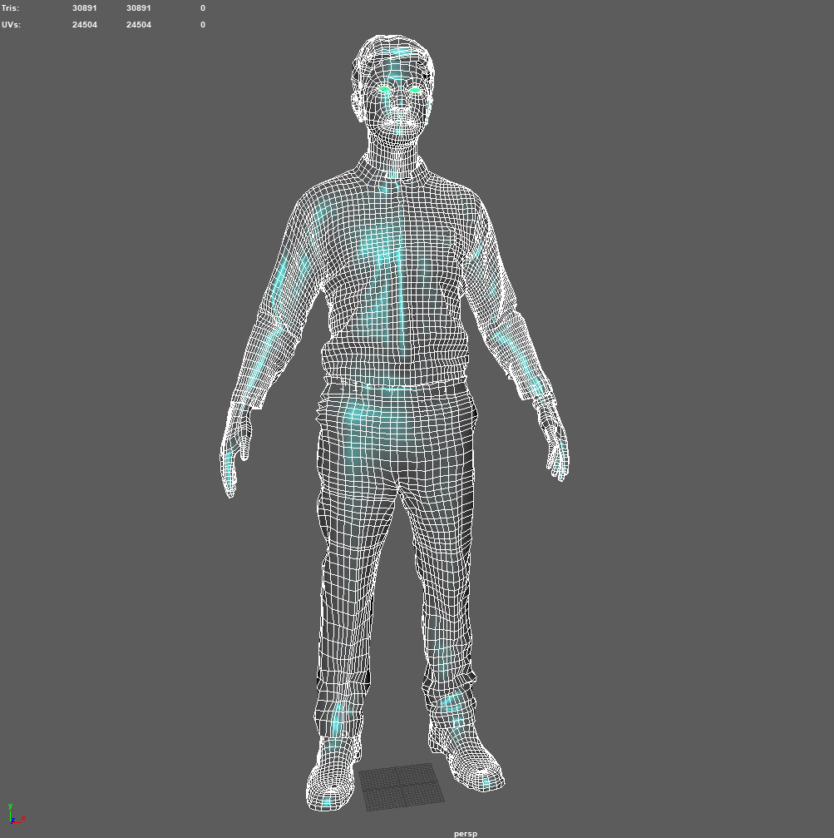Select the wireframe character mesh
The width and height of the screenshot is (834, 838).
[395, 422]
